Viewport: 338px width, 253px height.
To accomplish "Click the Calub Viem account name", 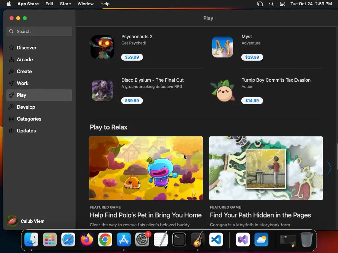I will pyautogui.click(x=33, y=221).
